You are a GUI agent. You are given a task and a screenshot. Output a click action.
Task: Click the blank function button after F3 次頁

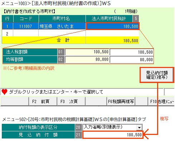point(96,101)
